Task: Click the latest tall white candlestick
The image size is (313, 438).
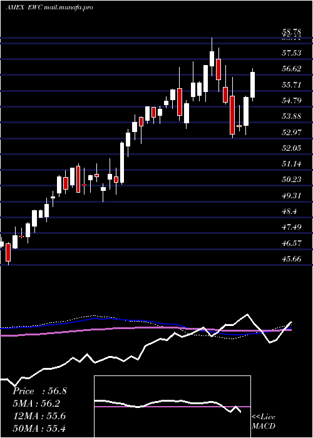Action: [x=253, y=84]
